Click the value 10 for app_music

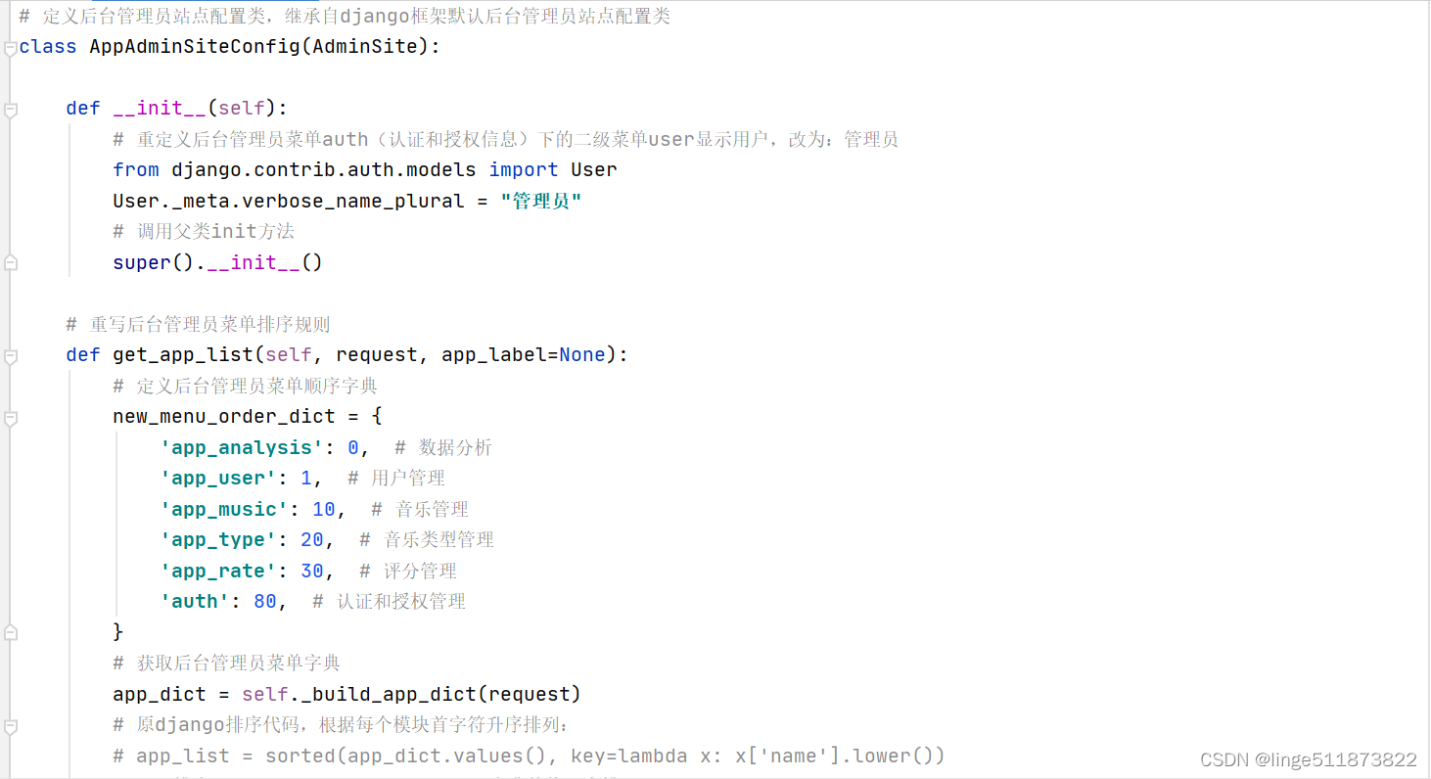[x=324, y=509]
